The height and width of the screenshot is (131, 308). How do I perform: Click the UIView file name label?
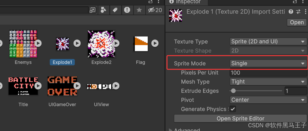coord(101,105)
